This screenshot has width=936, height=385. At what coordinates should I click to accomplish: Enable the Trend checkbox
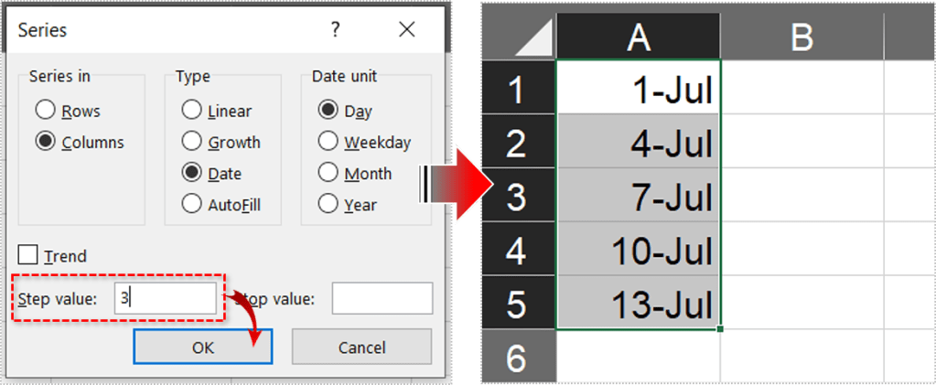pyautogui.click(x=28, y=256)
